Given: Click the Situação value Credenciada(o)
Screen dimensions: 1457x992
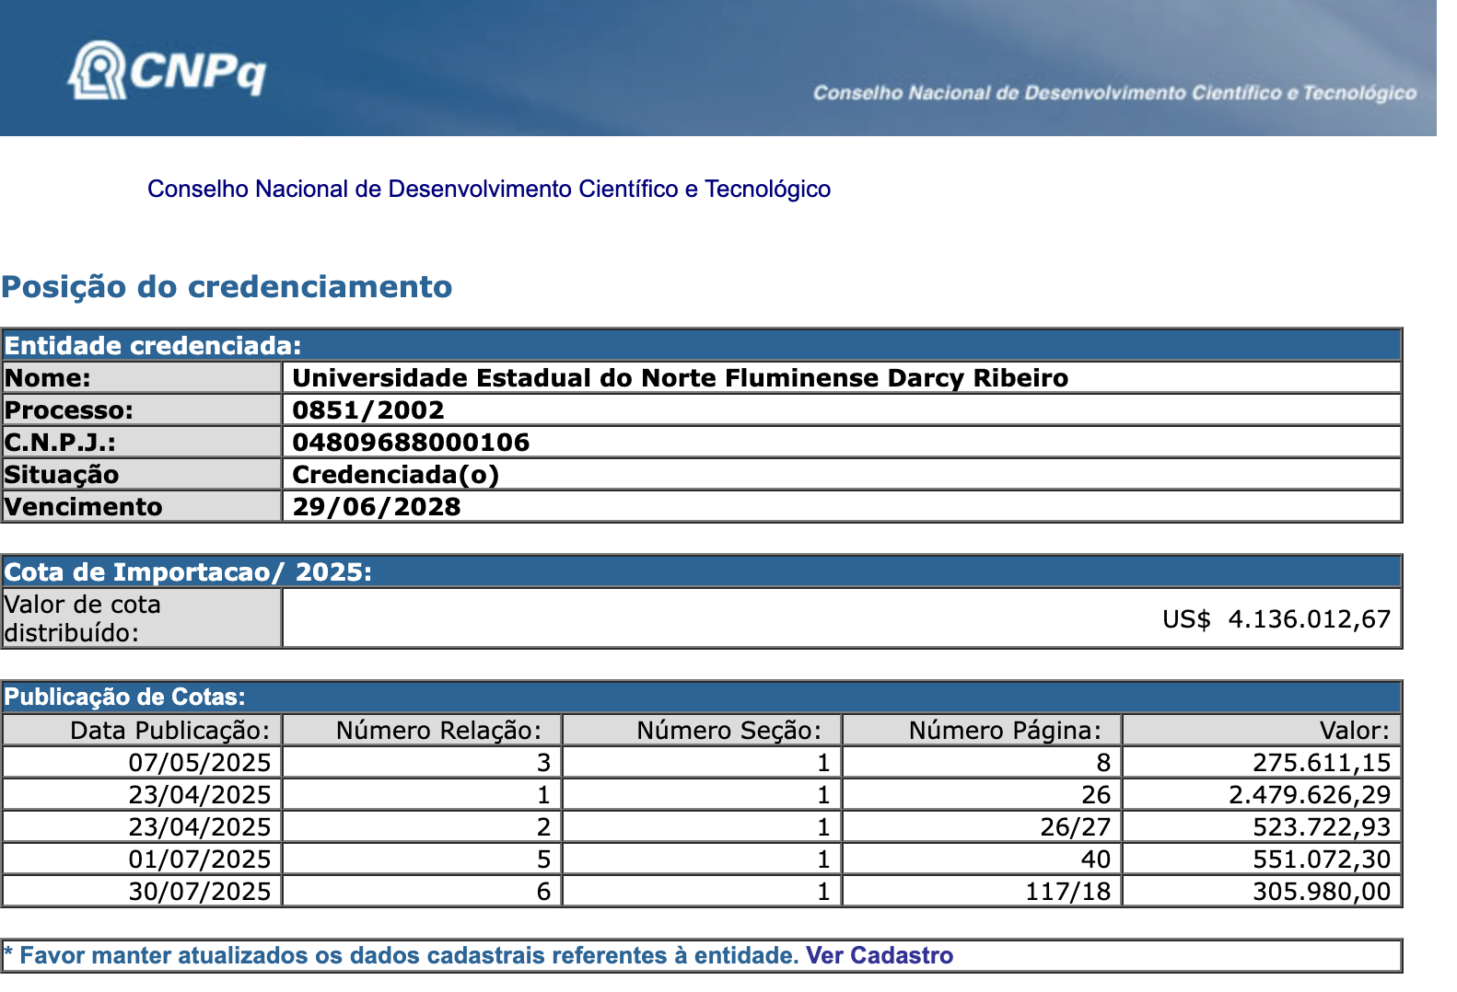Looking at the screenshot, I should (395, 475).
